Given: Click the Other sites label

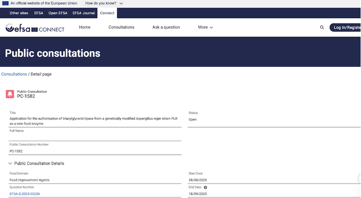Looking at the screenshot, I should (19, 13).
